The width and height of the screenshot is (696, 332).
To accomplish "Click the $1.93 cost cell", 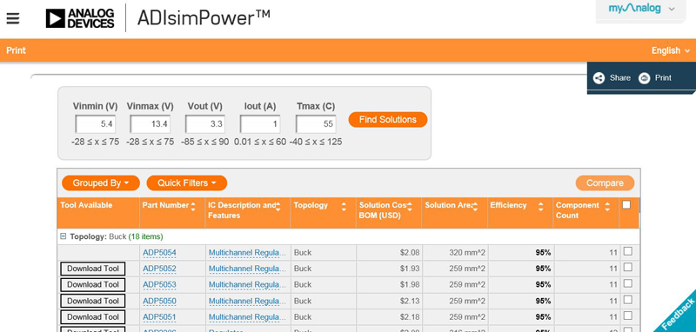I will click(389, 269).
